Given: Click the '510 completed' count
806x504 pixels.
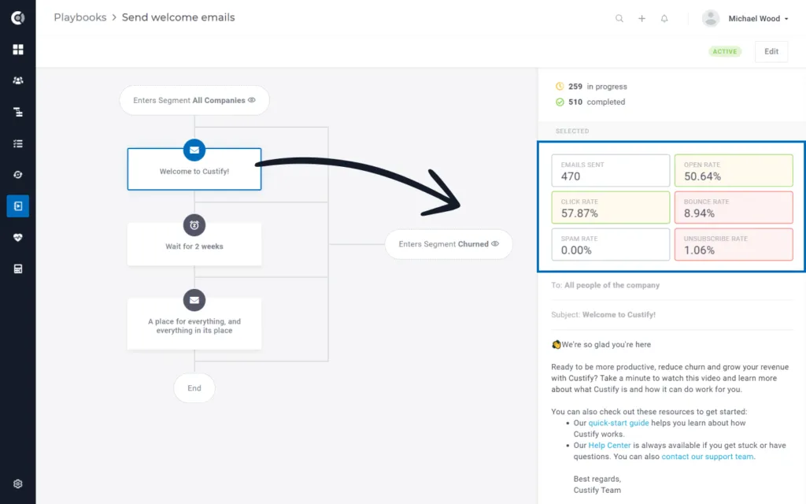Looking at the screenshot, I should [590, 102].
